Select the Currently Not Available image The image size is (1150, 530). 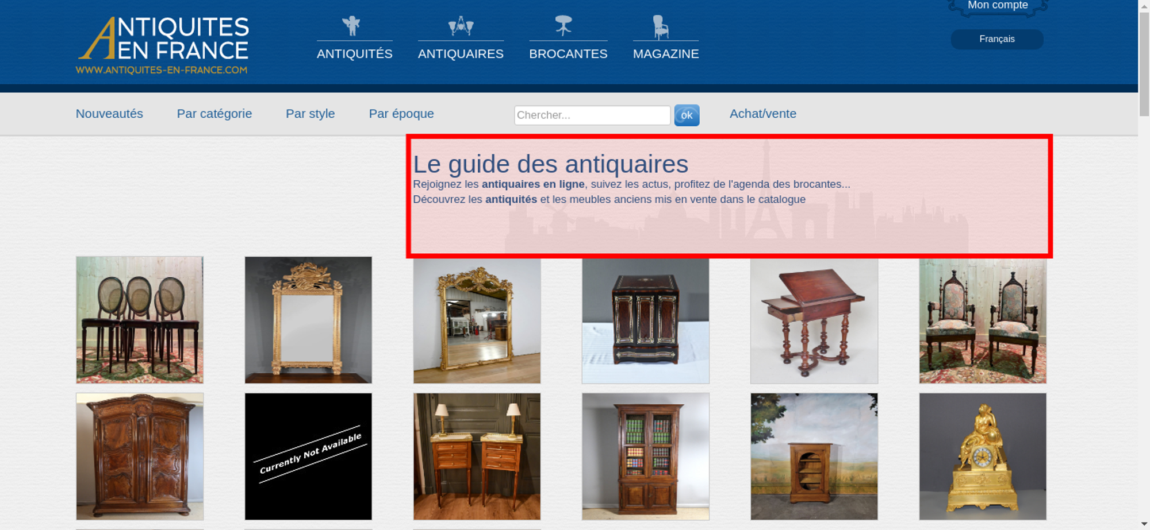click(308, 457)
